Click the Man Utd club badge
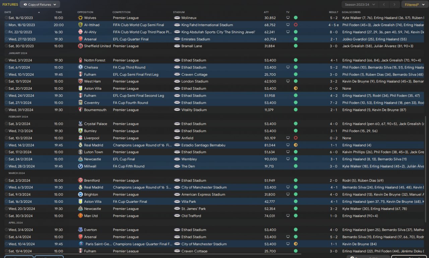 coord(80,216)
